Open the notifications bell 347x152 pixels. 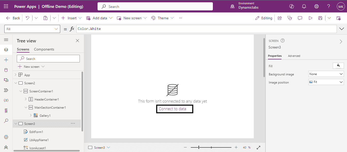point(304,7)
